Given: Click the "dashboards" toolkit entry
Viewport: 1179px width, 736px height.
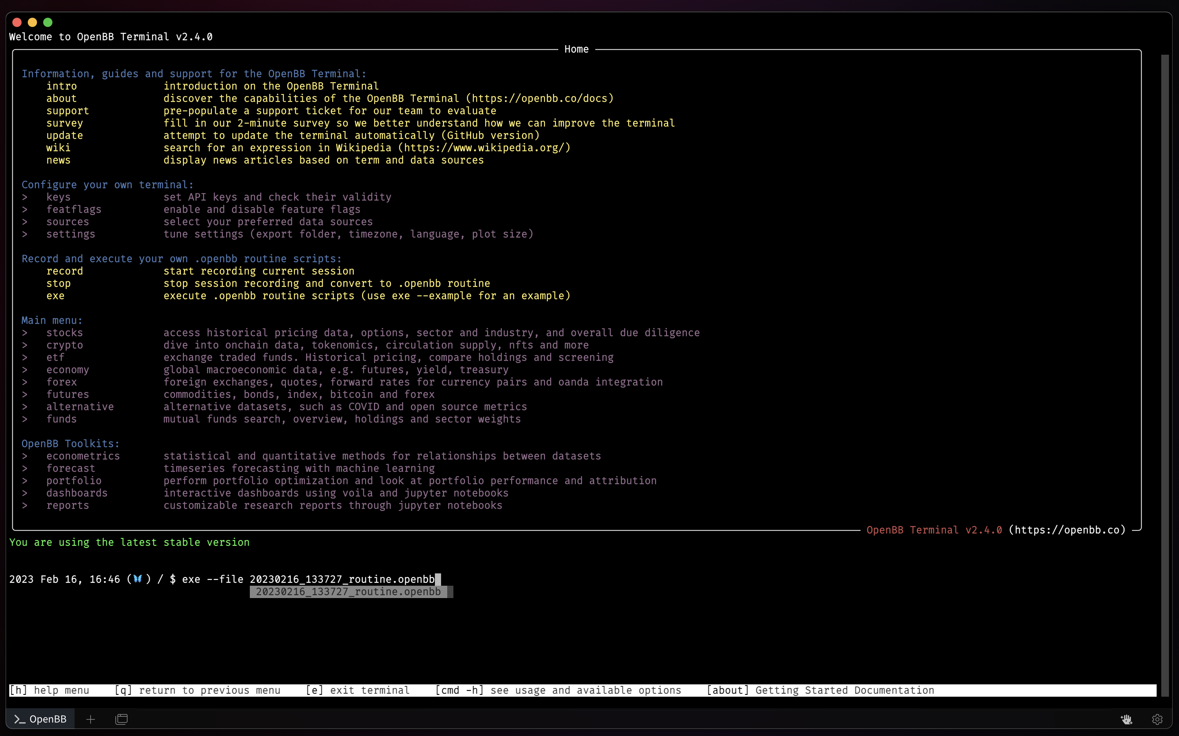Looking at the screenshot, I should [x=77, y=492].
